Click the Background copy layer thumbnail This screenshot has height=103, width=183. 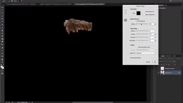pyautogui.click(x=162, y=68)
